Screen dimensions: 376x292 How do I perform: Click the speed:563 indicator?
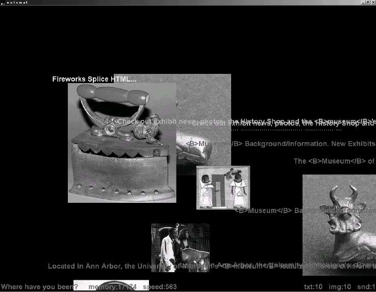coord(160,287)
